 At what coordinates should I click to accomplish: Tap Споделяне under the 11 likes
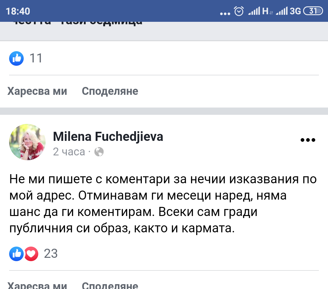point(110,91)
